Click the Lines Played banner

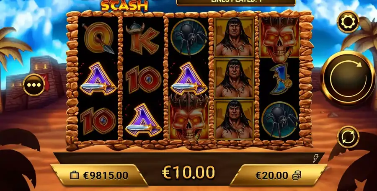[x=235, y=2]
